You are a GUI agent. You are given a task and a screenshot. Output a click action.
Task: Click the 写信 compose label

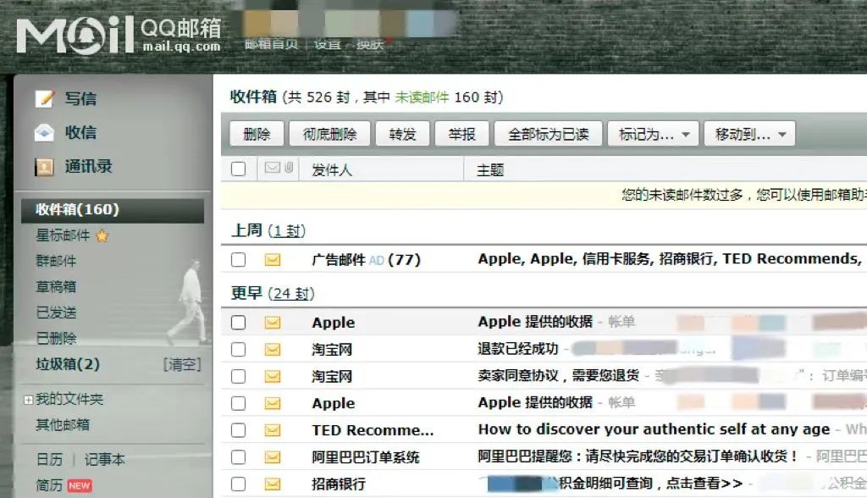(80, 98)
